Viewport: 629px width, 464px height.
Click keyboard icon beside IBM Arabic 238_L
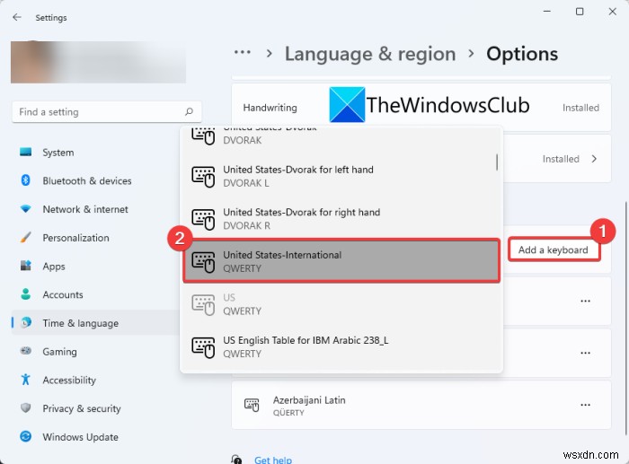pyautogui.click(x=203, y=347)
